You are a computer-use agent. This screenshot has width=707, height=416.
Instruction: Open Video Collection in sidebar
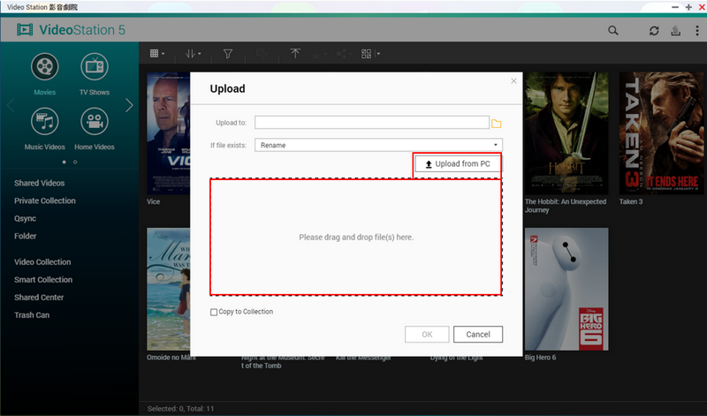[42, 261]
